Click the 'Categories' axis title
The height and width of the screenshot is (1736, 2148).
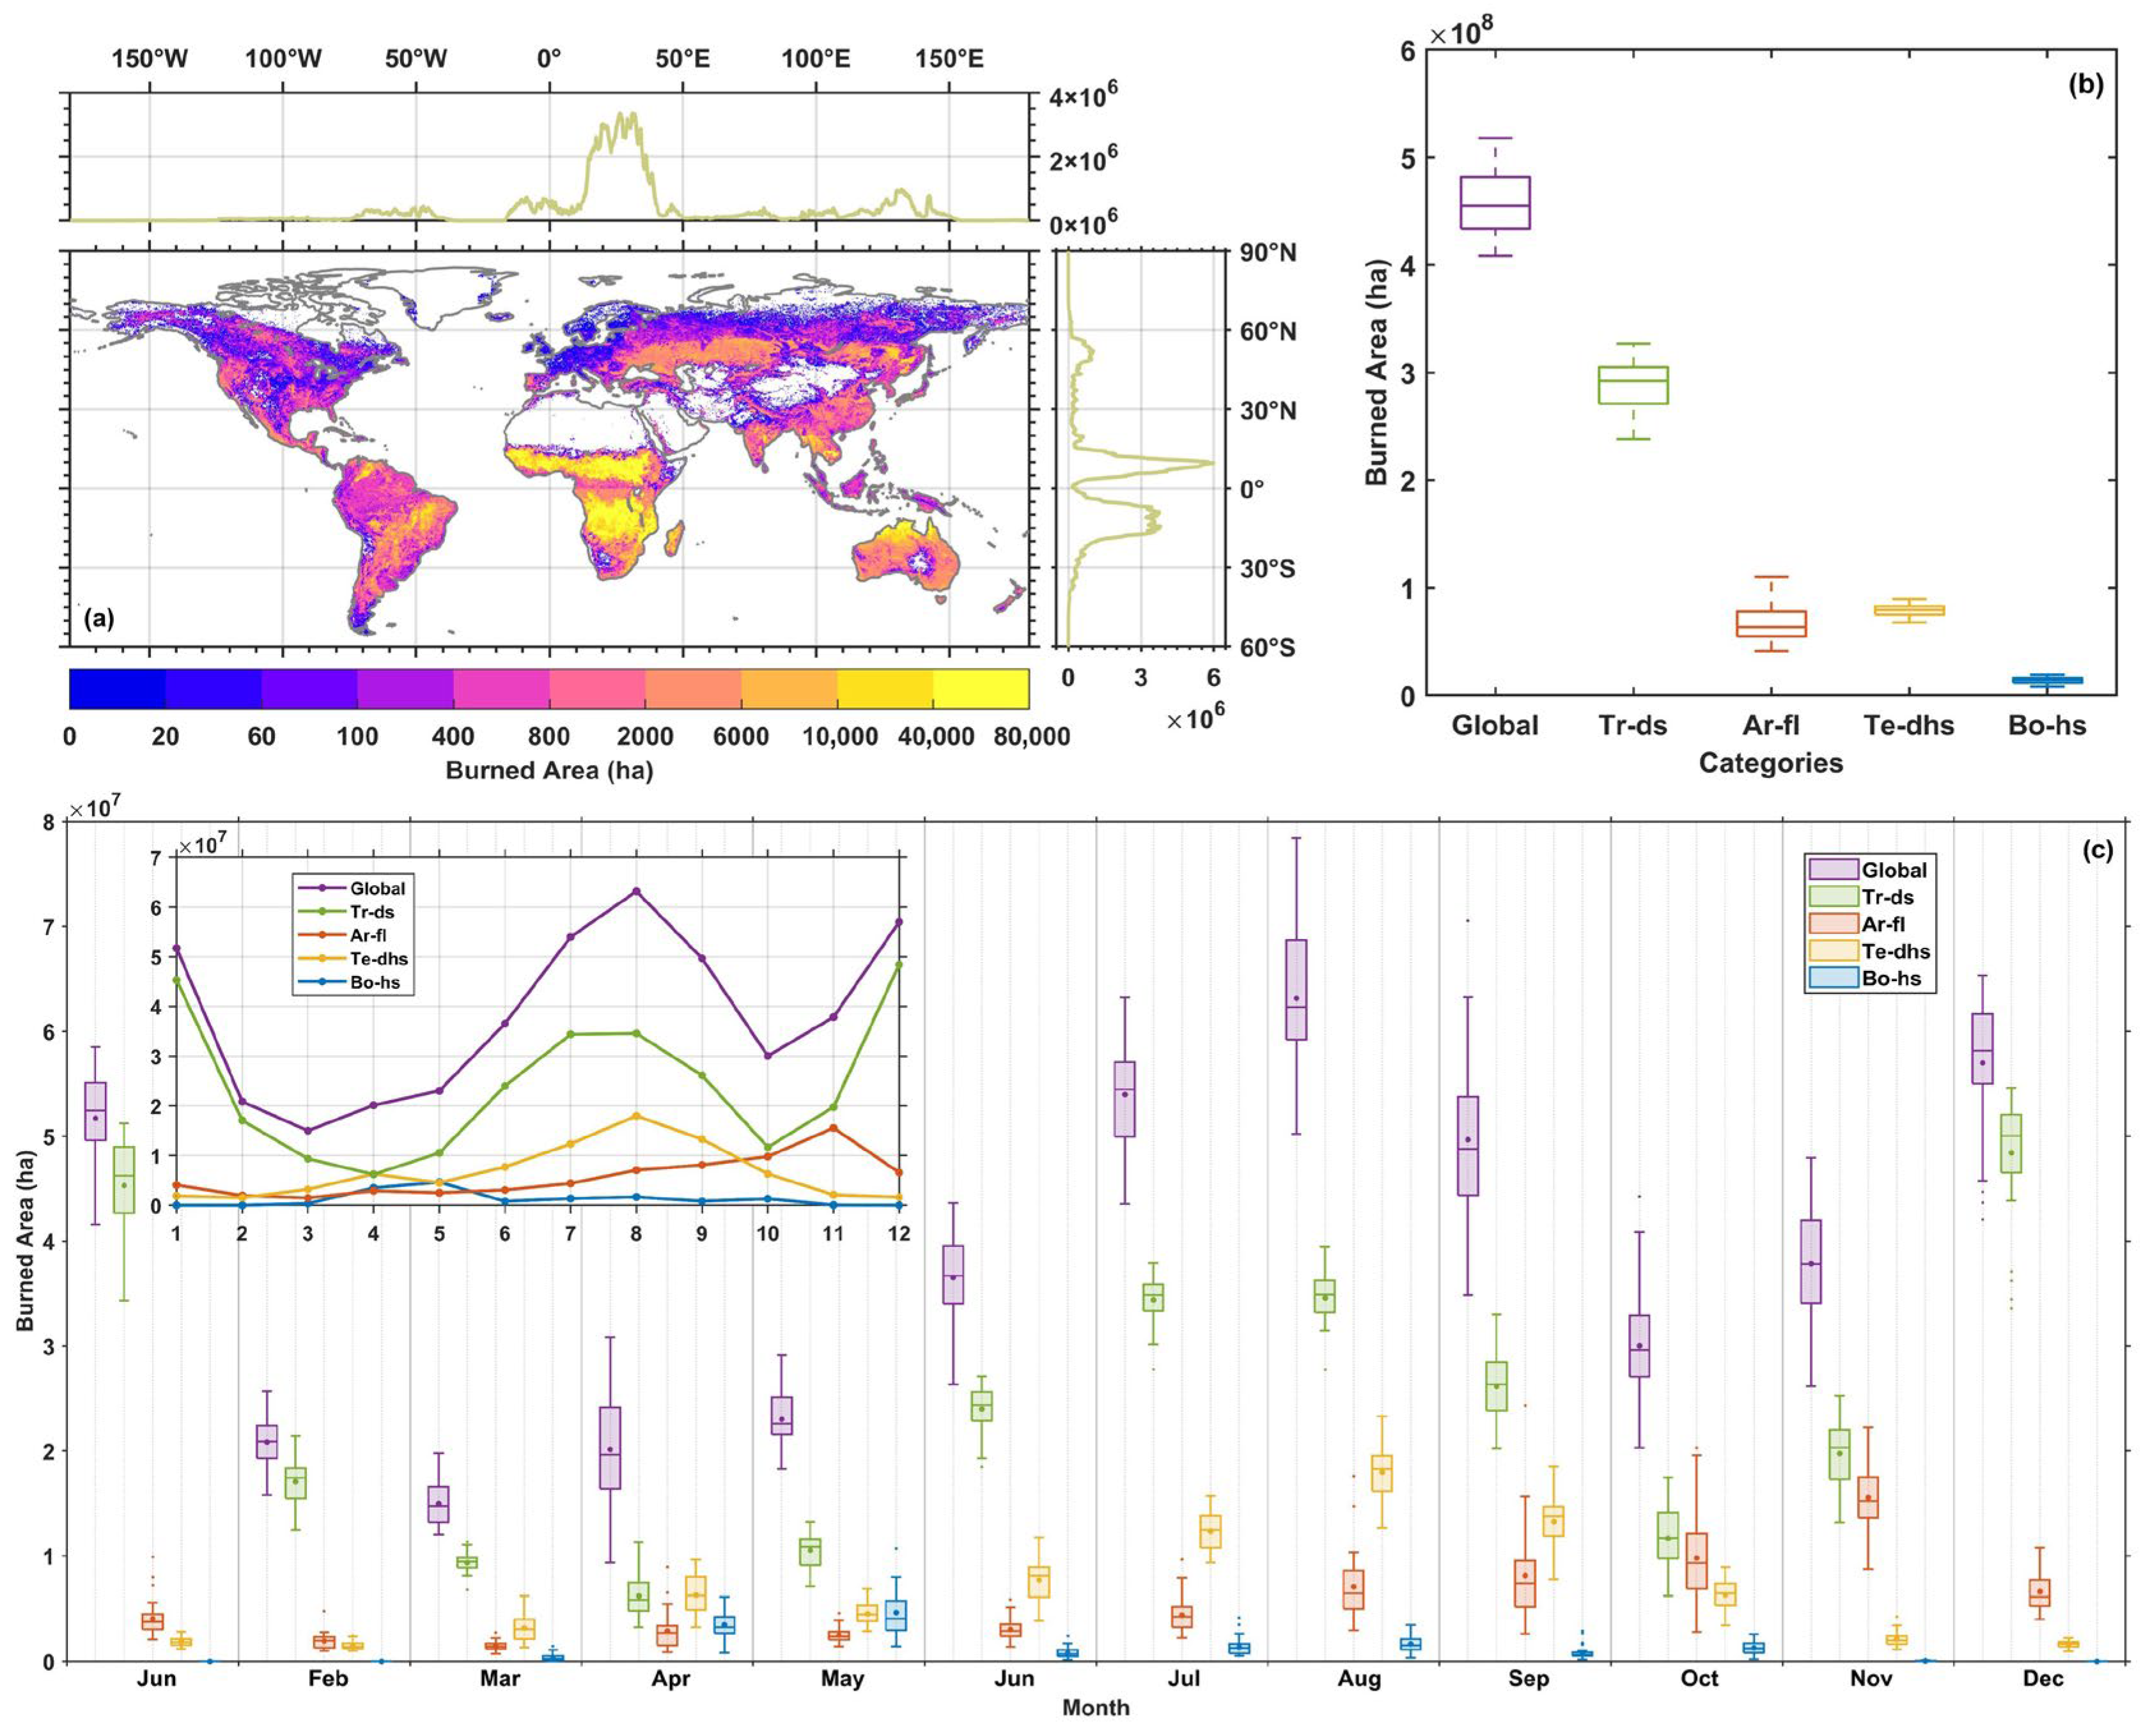click(1771, 763)
